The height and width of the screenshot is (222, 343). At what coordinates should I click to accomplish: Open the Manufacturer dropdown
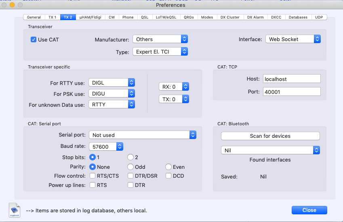[x=160, y=39]
